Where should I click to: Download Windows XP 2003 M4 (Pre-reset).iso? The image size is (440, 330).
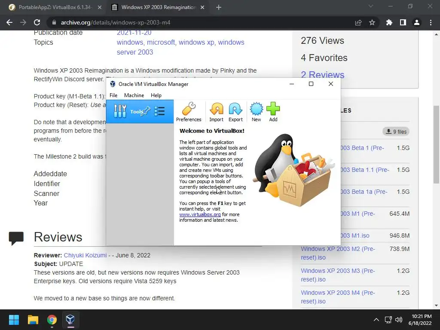pyautogui.click(x=338, y=297)
